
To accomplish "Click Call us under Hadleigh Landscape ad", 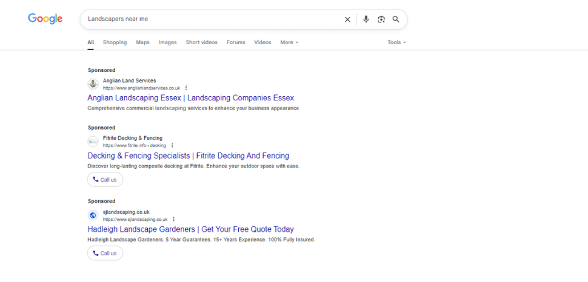I will [x=105, y=253].
